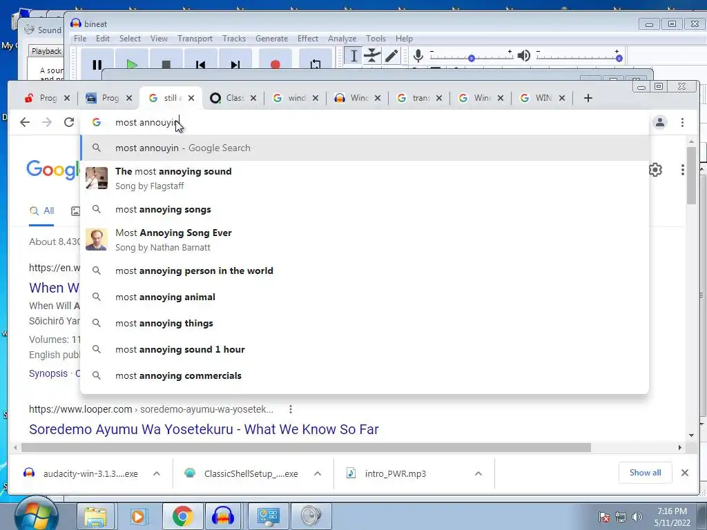Open the Analyze menu

pyautogui.click(x=342, y=39)
